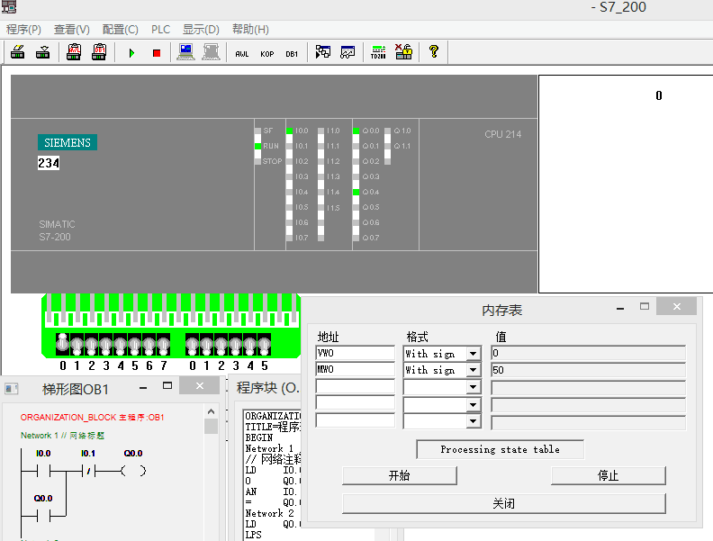Click the VW0 value field showing 0

tap(589, 353)
